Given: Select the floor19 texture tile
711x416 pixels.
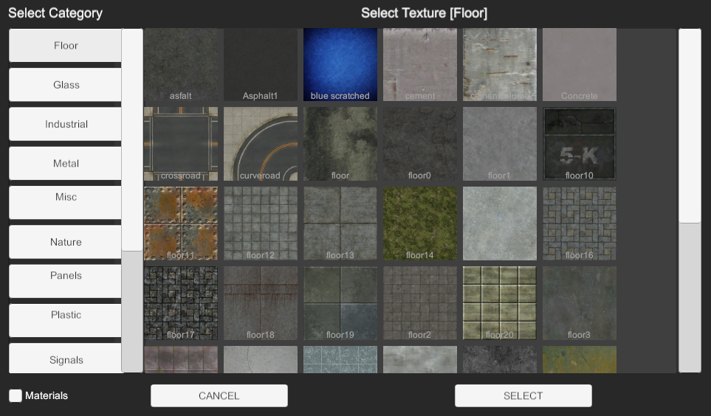Looking at the screenshot, I should (x=340, y=304).
